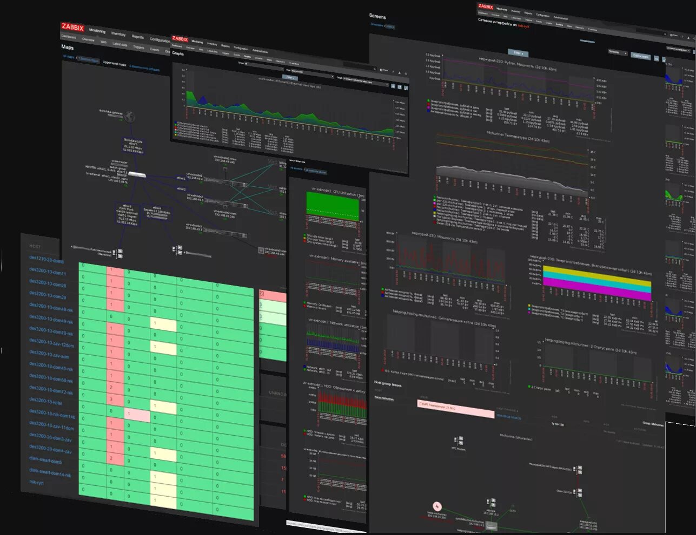The height and width of the screenshot is (535, 696).
Task: Select the MTS modem icon on the bottom map
Action: 459,441
